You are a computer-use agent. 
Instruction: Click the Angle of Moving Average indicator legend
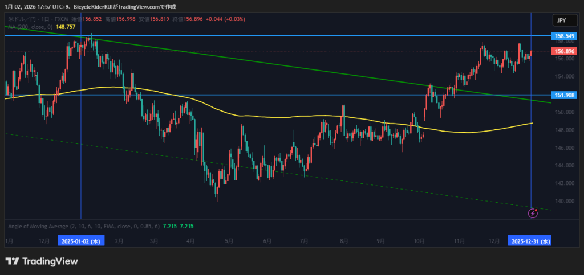click(x=84, y=226)
